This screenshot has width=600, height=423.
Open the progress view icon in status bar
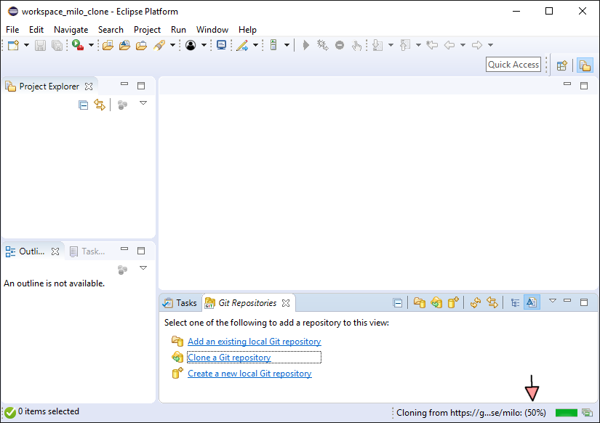point(587,413)
